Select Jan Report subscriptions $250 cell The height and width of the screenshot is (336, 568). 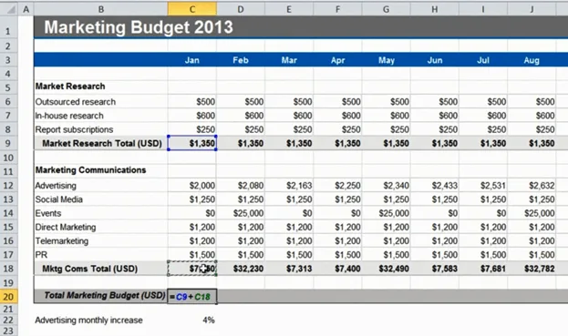pos(192,129)
